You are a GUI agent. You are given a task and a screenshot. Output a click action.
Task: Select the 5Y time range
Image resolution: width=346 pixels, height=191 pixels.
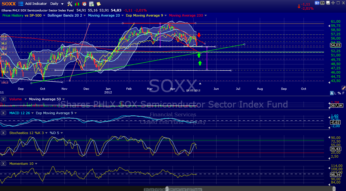(x=146, y=190)
